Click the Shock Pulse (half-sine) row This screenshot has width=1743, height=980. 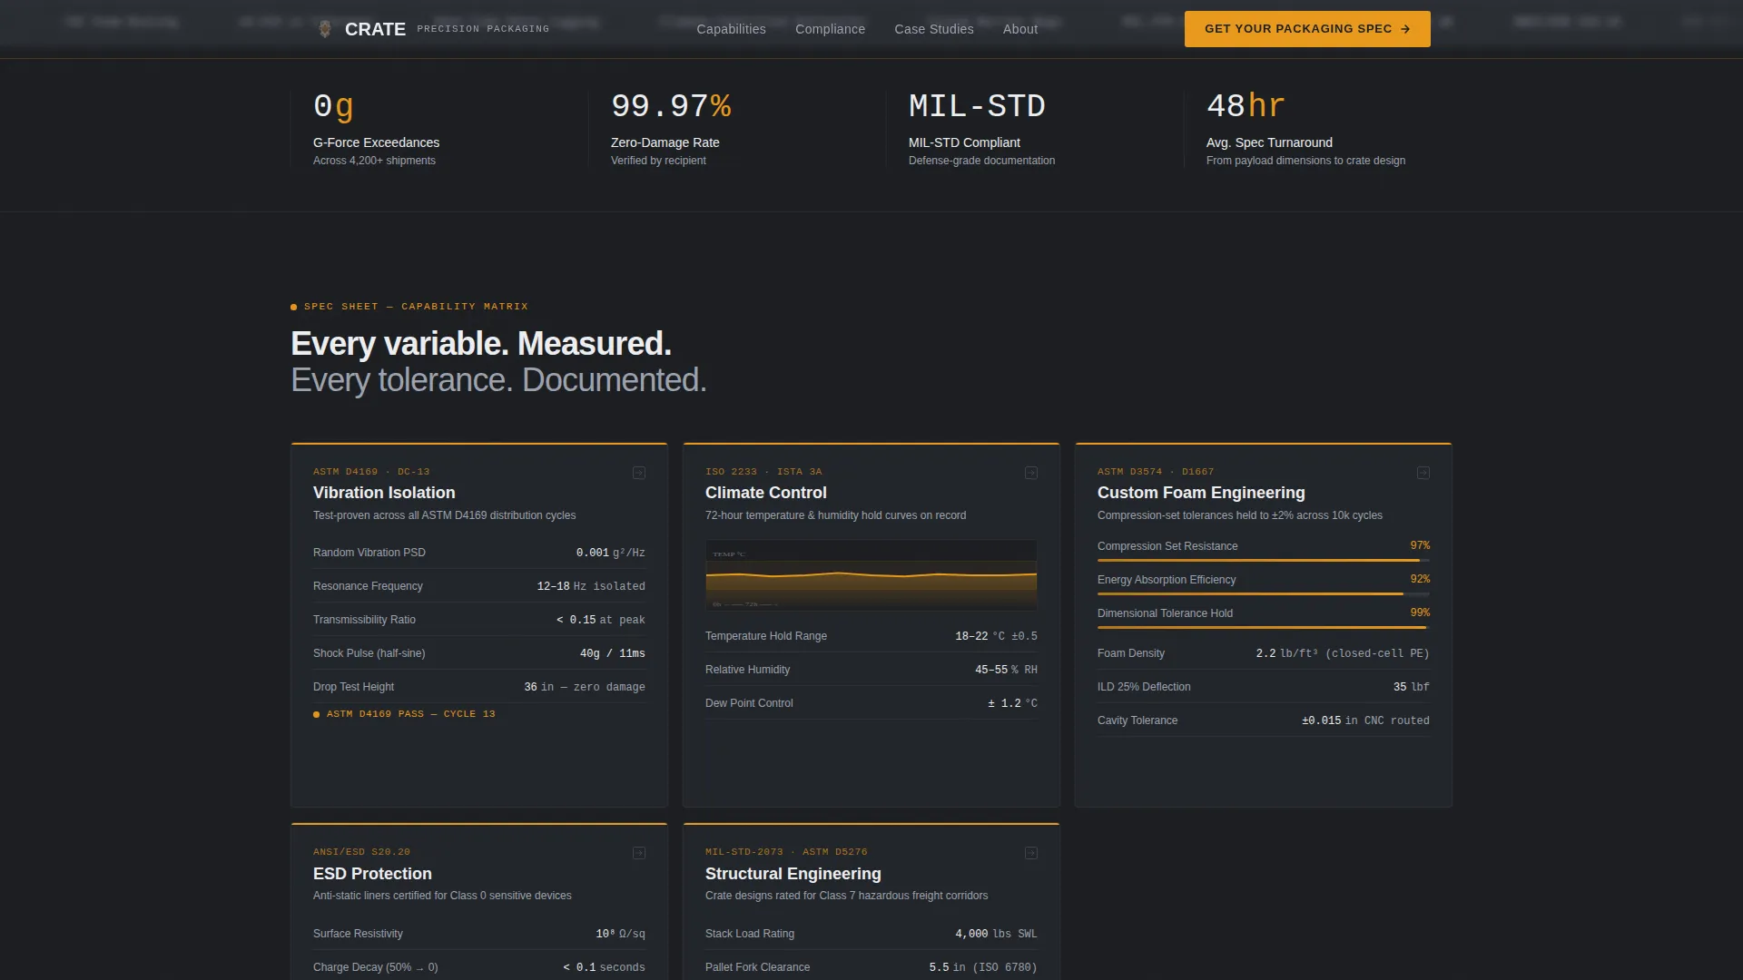[x=479, y=653]
